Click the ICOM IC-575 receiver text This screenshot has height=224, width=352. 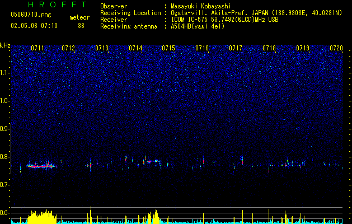click(x=224, y=20)
